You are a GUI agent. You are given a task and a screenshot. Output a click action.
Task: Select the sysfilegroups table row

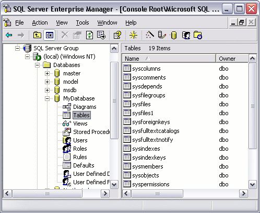(x=149, y=95)
